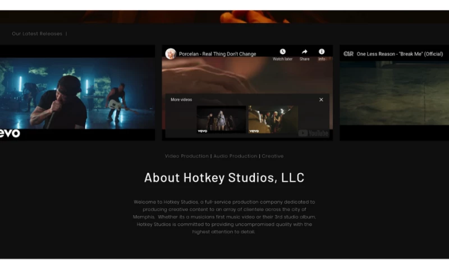Play the left video with the singer
Viewport: 449px width, 269px height.
[77, 92]
